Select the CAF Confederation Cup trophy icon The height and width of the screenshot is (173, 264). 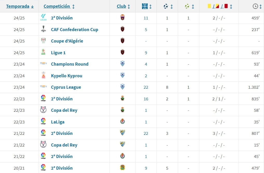pyautogui.click(x=44, y=29)
